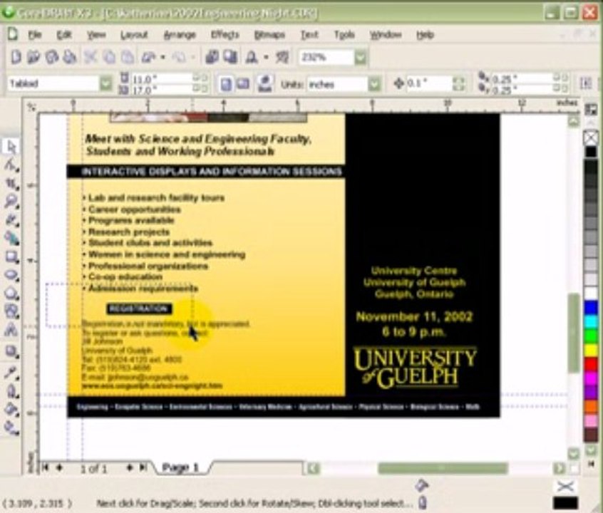Select the Smart Fill tool
The image size is (603, 513).
click(x=11, y=239)
